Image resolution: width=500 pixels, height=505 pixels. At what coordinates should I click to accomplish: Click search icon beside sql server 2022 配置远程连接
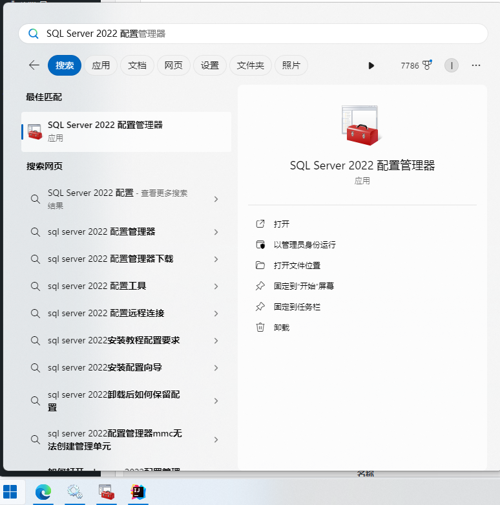35,314
